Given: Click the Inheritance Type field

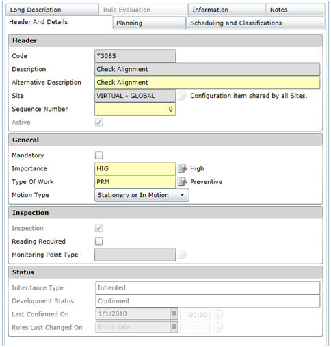Looking at the screenshot, I should coord(208,287).
